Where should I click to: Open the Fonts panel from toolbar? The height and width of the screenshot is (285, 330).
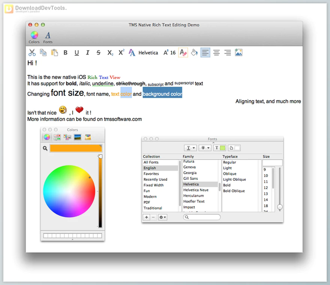(48, 37)
